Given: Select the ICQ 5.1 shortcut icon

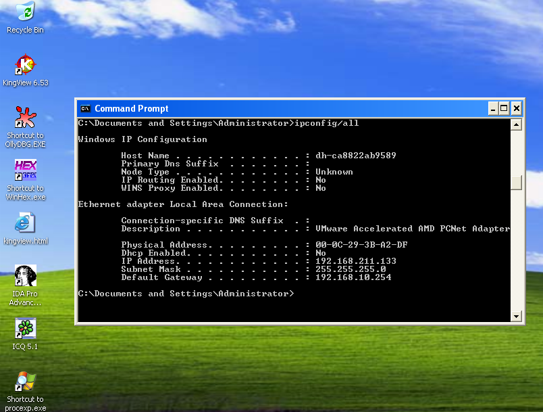Looking at the screenshot, I should [25, 328].
